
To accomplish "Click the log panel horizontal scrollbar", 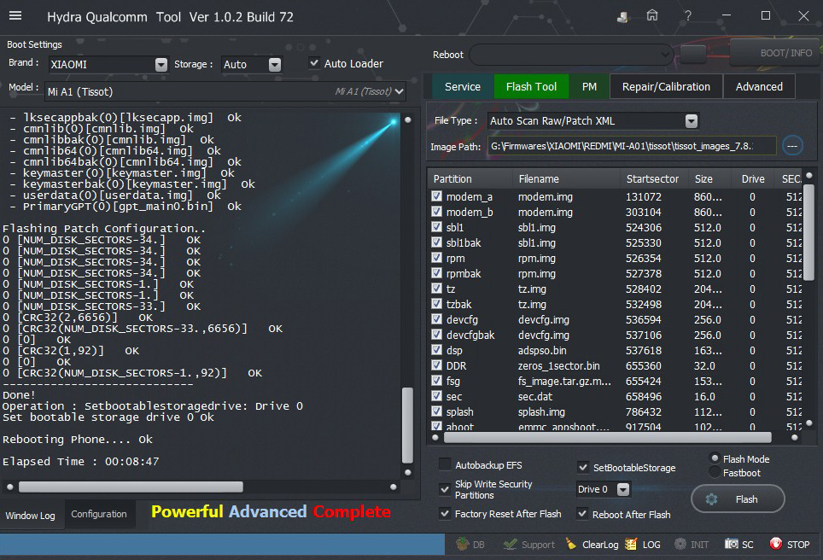I will 131,487.
